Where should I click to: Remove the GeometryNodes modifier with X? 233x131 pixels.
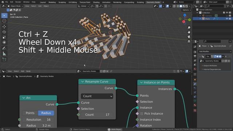[x=226, y=56]
